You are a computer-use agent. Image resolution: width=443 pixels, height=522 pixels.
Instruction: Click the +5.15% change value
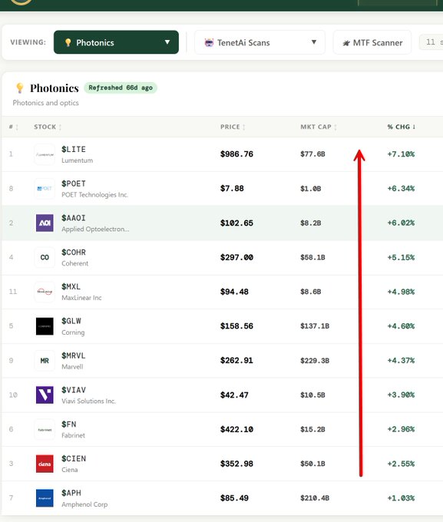[x=401, y=257]
